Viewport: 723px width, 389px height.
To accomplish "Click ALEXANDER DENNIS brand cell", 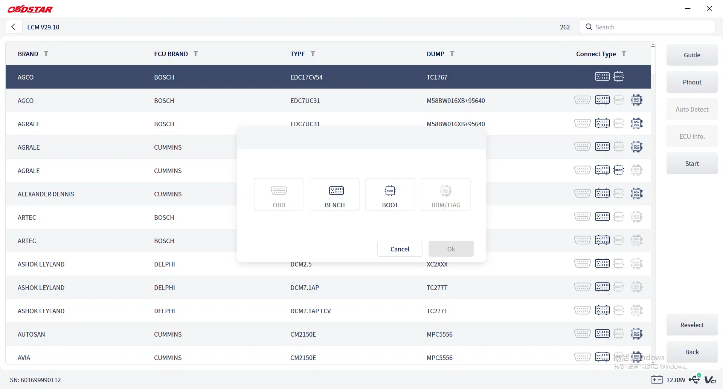I will coord(46,194).
